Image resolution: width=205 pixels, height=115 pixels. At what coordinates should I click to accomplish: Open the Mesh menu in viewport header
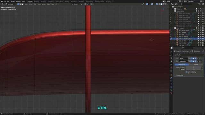[39, 4]
